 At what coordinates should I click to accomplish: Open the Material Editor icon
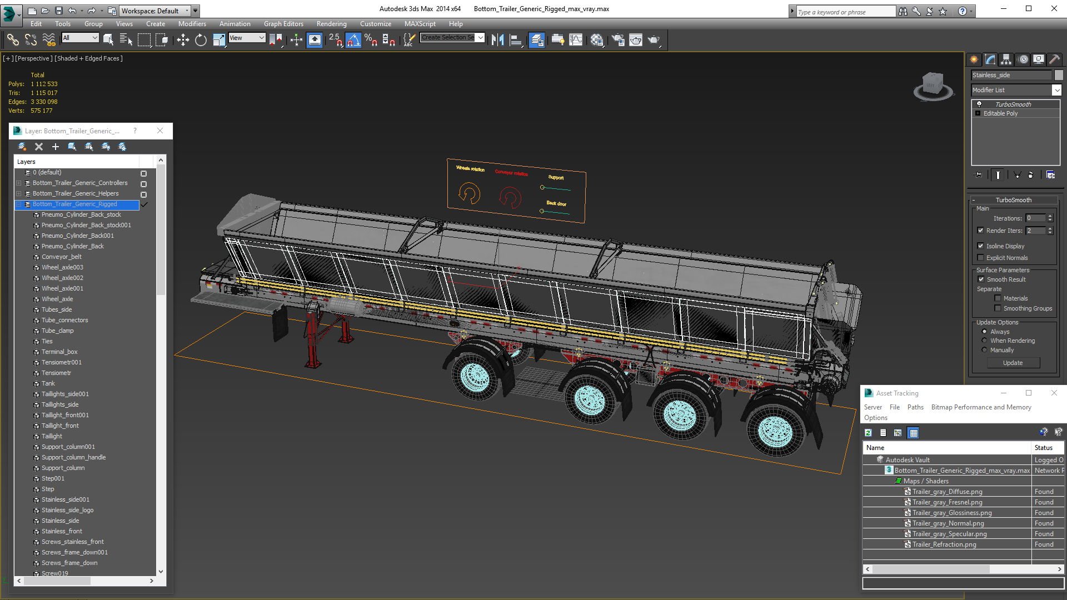[x=597, y=39]
